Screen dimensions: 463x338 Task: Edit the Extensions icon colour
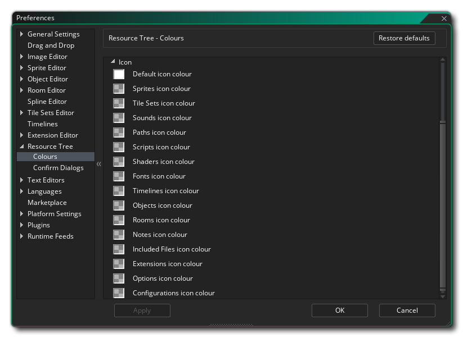click(x=119, y=263)
